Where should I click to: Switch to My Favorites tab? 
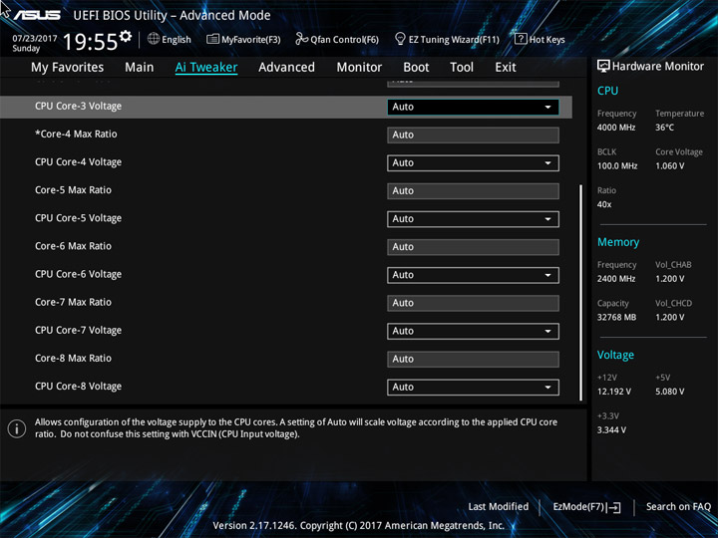click(x=68, y=68)
